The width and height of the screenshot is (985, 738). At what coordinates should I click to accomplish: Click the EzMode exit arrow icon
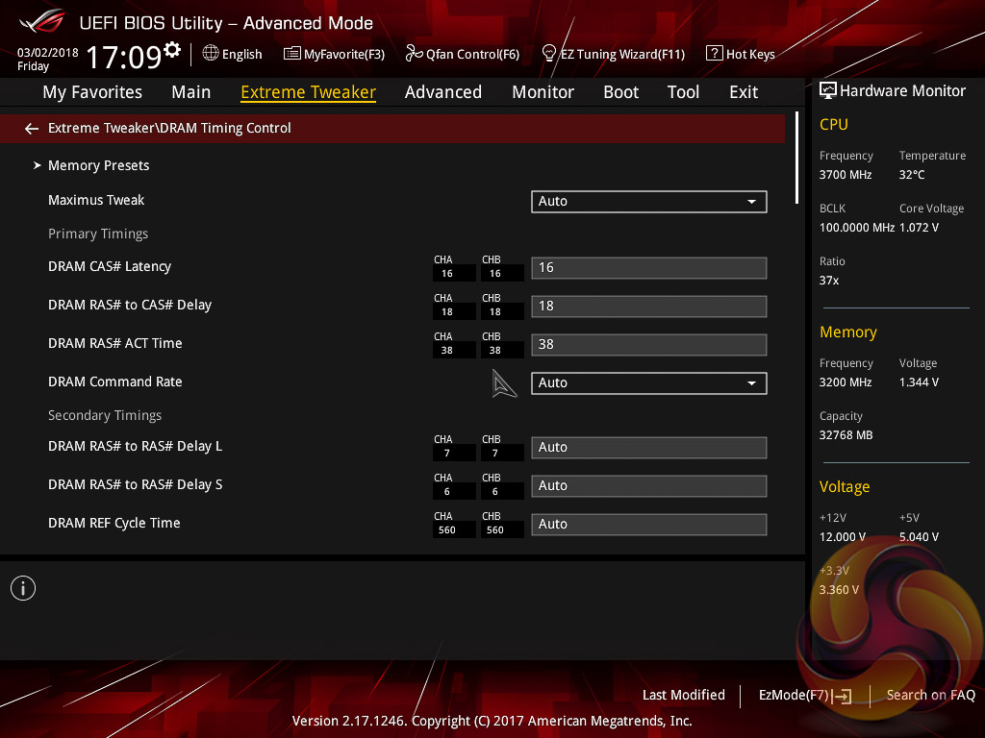click(x=842, y=696)
